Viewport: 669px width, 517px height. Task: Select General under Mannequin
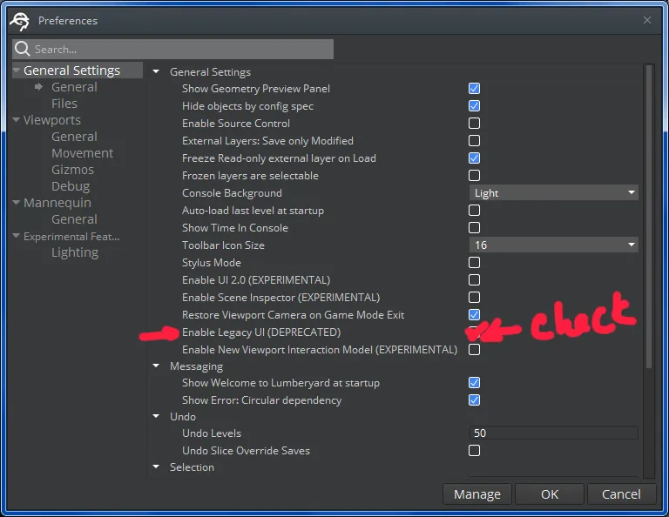tap(74, 219)
